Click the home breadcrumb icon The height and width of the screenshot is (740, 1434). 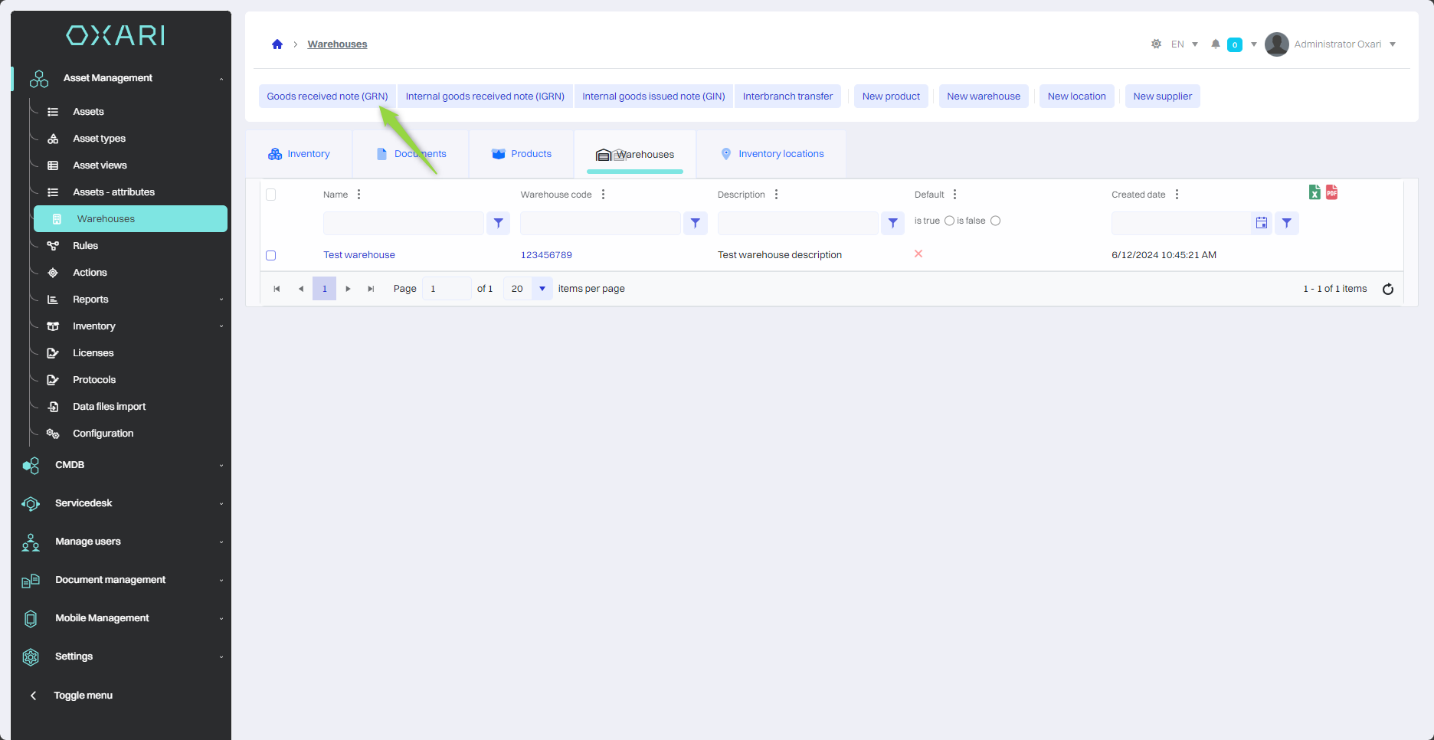click(277, 44)
